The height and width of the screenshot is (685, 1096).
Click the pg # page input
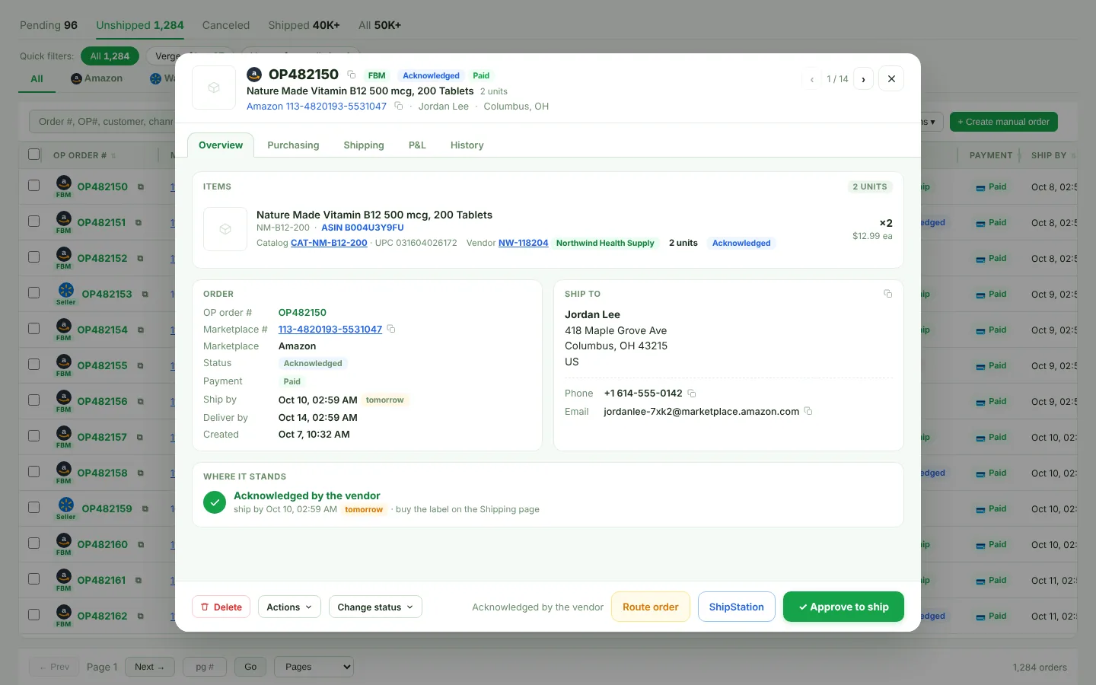204,667
